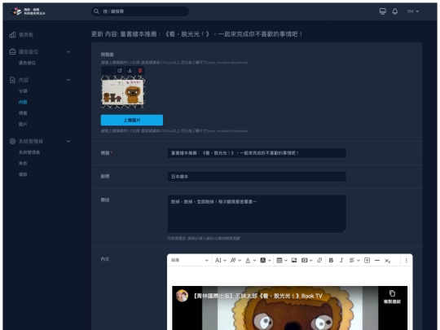Open preview image in new window icon
Viewport: 440px width, 330px height.
(120, 71)
